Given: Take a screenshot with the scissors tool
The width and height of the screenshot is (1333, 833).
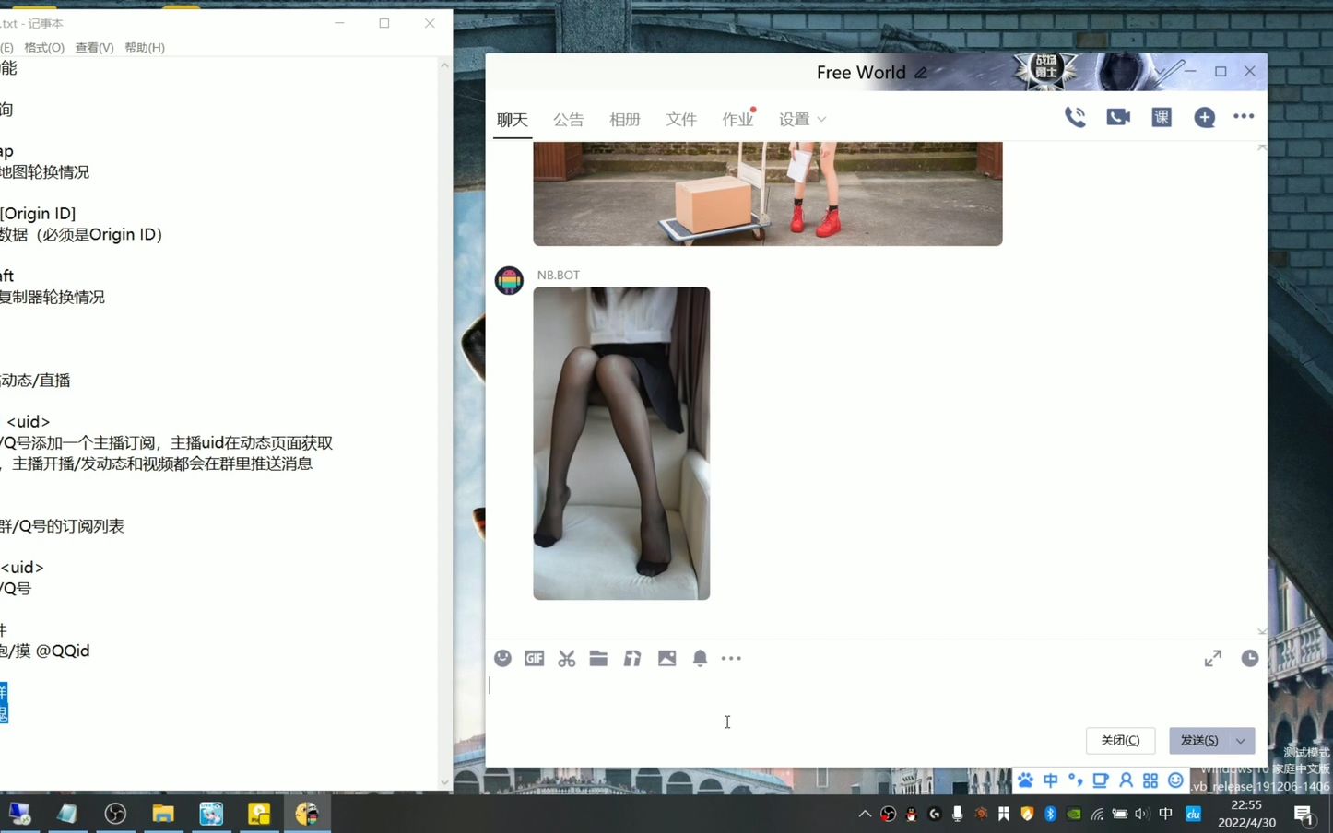Looking at the screenshot, I should coord(566,658).
